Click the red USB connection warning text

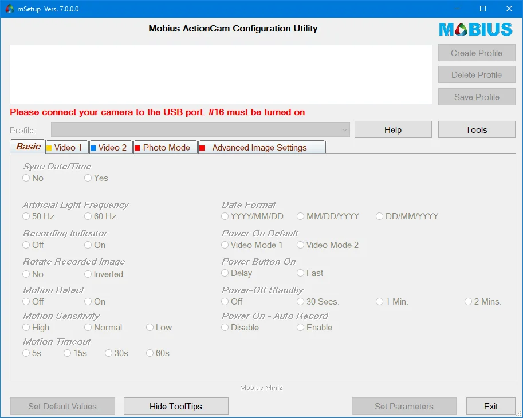(x=157, y=112)
